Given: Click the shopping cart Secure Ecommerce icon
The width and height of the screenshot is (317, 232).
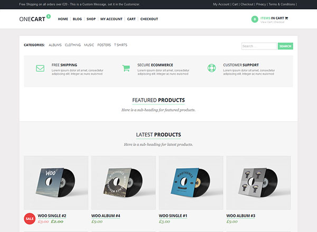Looking at the screenshot, I should coord(126,68).
